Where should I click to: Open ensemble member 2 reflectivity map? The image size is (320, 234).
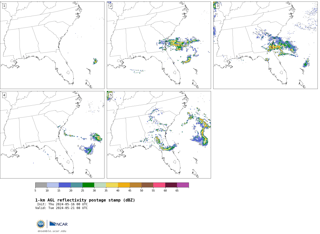(x=159, y=45)
